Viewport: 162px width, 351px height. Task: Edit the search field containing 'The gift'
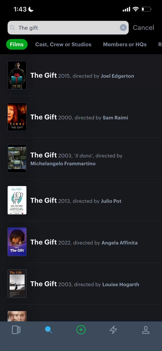coord(68,27)
